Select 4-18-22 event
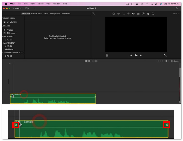 pos(9,46)
